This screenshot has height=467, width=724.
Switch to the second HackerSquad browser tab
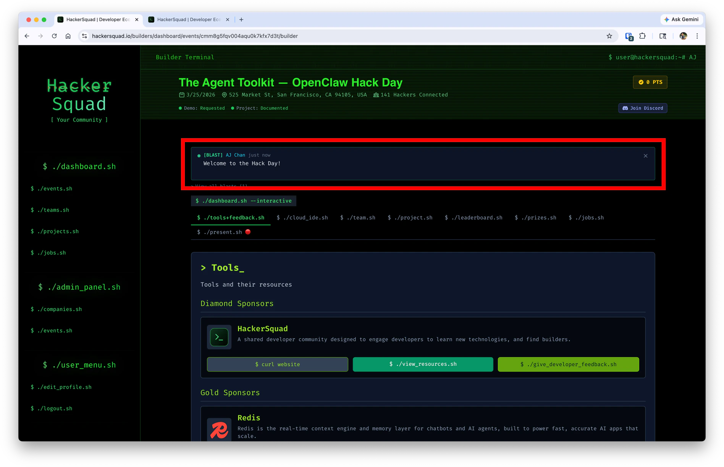tap(189, 19)
